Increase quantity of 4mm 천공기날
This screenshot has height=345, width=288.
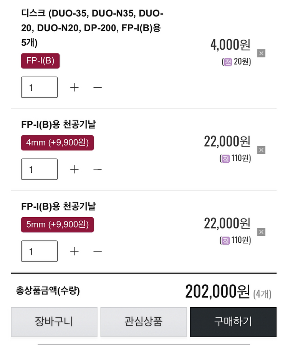74,169
